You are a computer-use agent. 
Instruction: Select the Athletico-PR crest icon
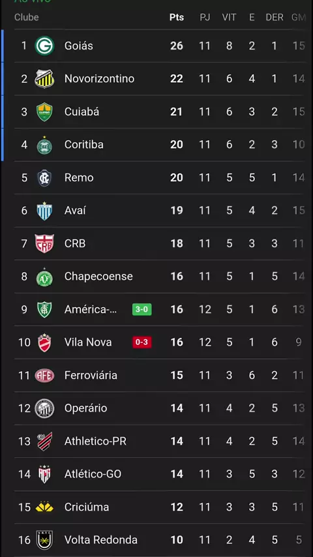pyautogui.click(x=45, y=442)
